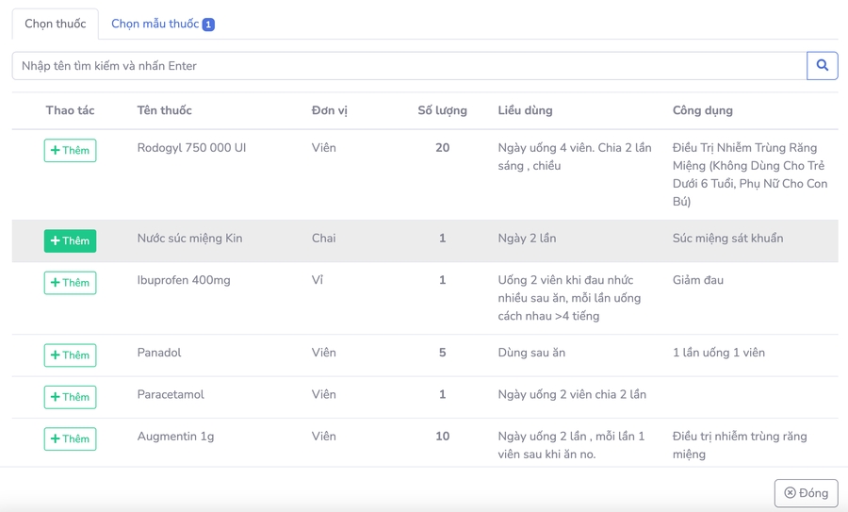Switch to Chọn mẫu thuốc tab
The width and height of the screenshot is (848, 512).
point(155,24)
